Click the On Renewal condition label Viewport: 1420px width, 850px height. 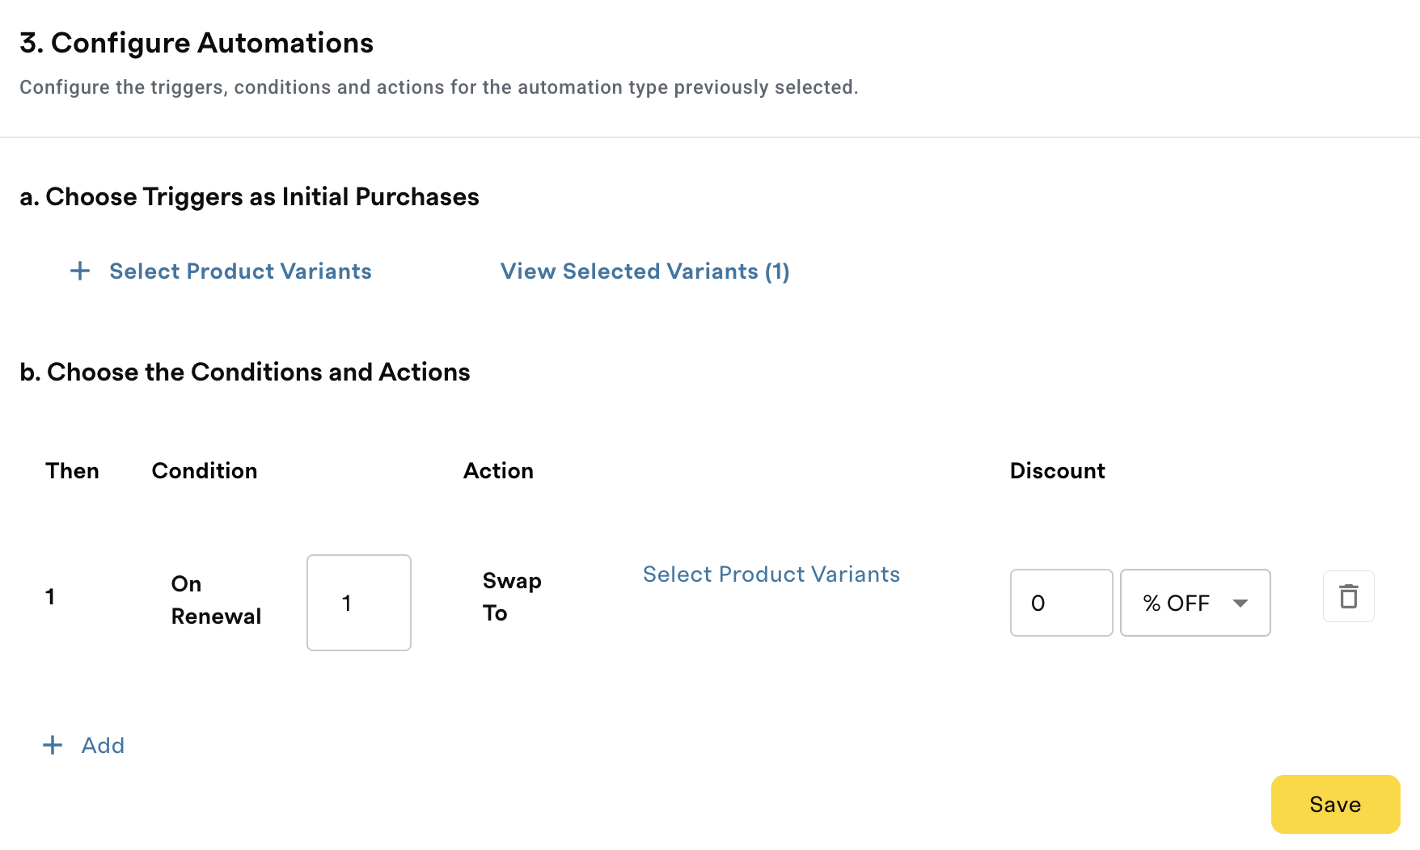[x=216, y=600]
